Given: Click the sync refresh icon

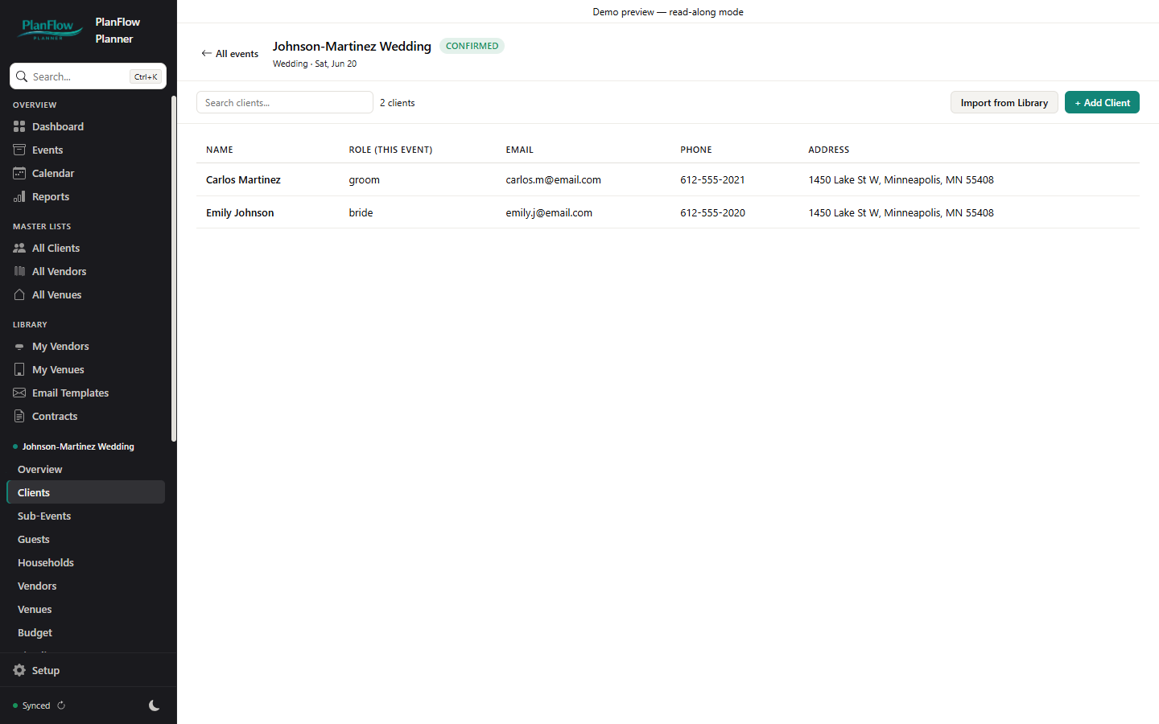Looking at the screenshot, I should pyautogui.click(x=61, y=705).
